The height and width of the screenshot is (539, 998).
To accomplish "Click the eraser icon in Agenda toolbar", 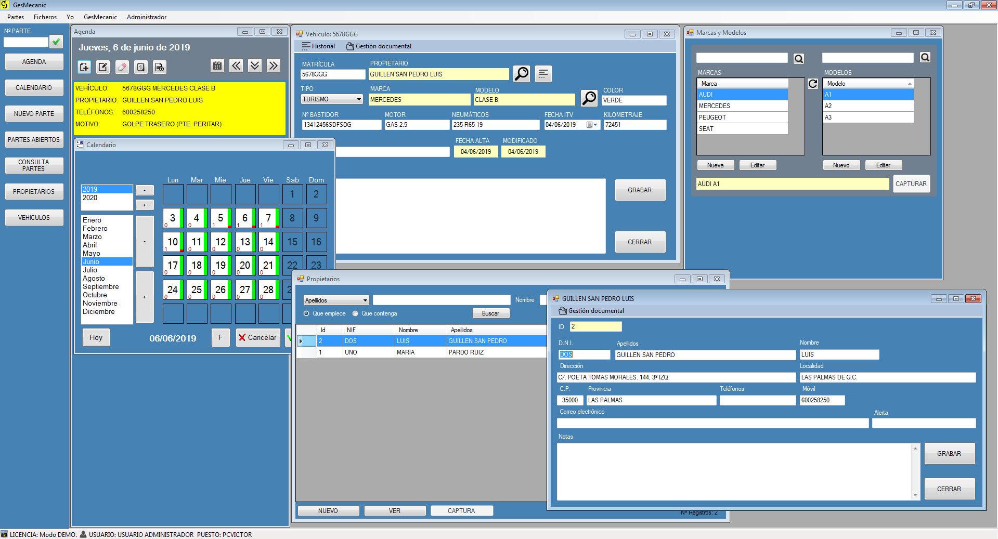I will coord(122,67).
